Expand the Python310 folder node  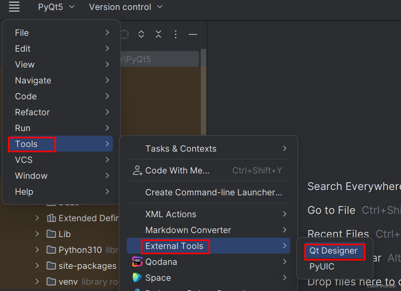pos(37,250)
